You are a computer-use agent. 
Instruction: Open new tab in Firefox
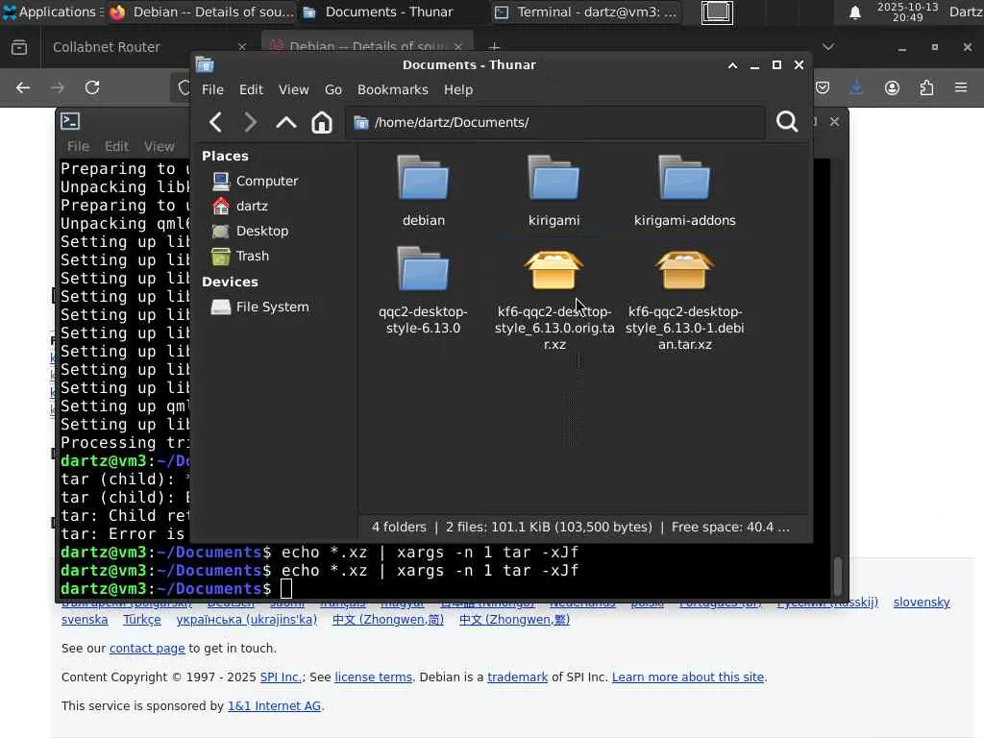click(x=495, y=47)
